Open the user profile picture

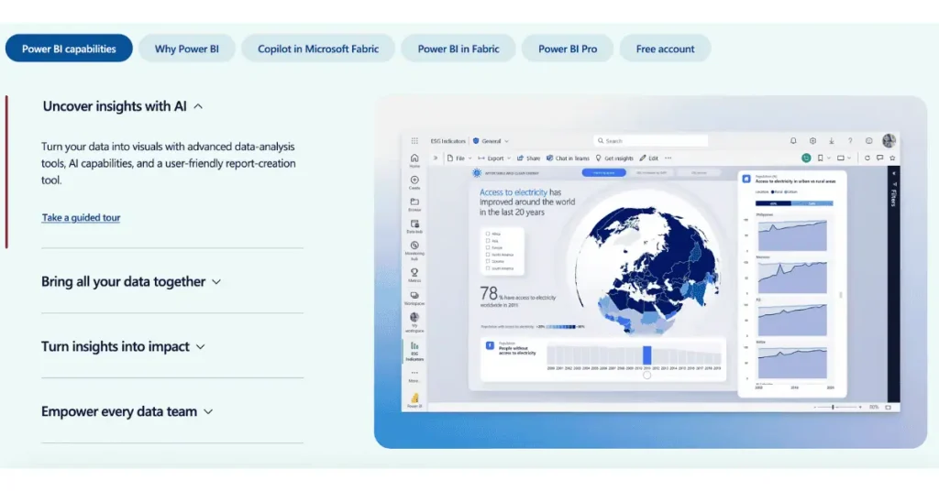point(889,140)
